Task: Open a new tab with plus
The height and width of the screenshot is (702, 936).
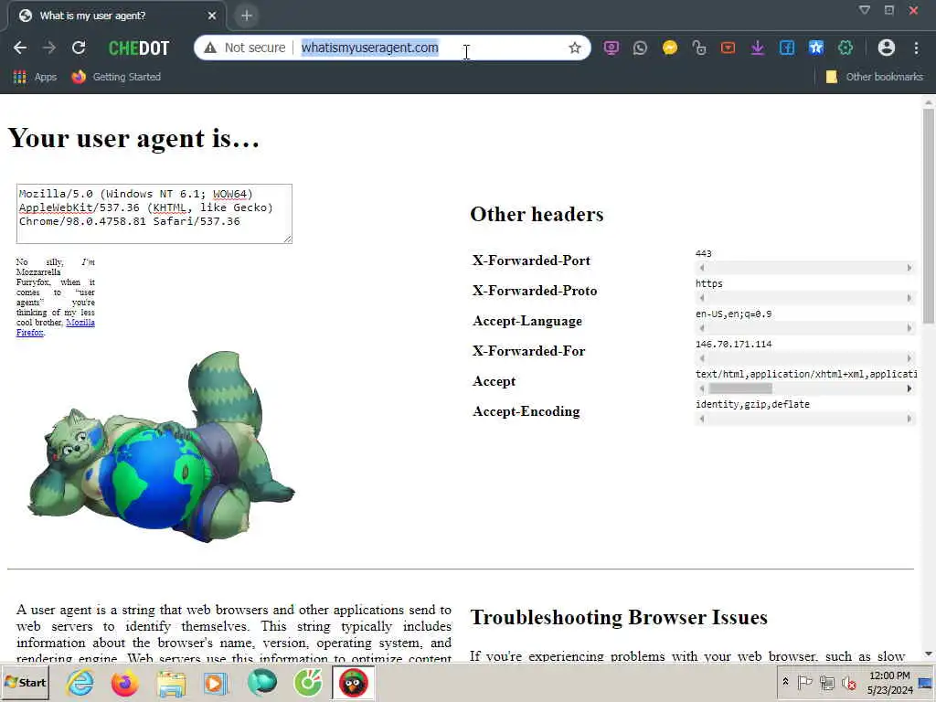Action: [247, 16]
